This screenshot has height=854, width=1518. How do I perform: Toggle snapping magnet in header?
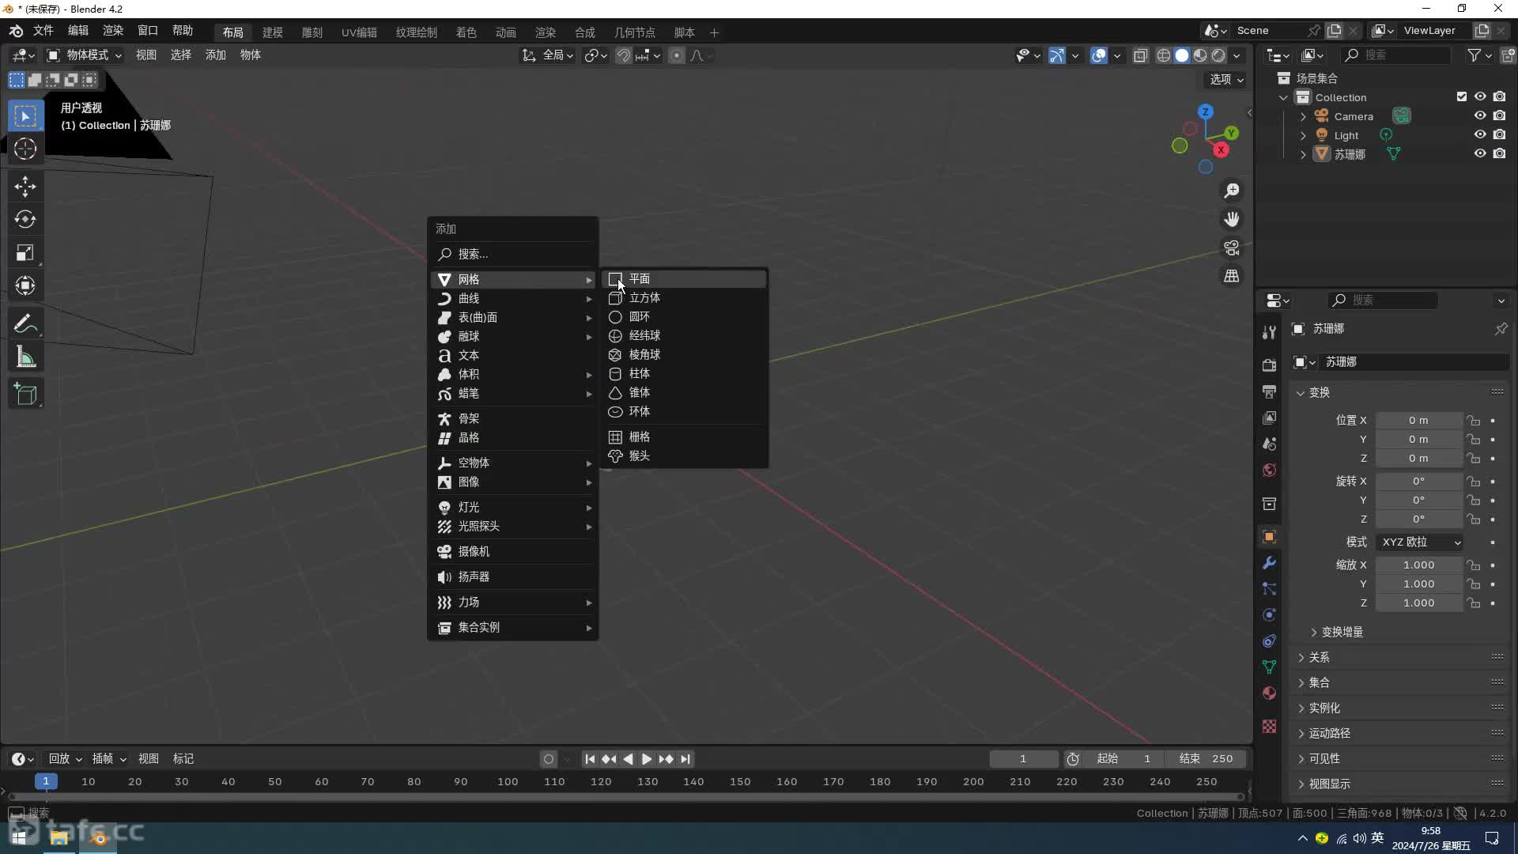(x=624, y=55)
